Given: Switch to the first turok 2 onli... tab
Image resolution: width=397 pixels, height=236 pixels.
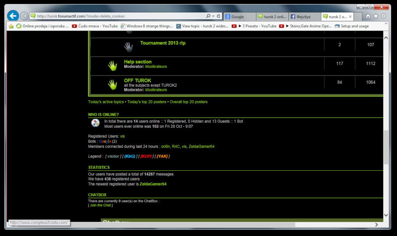Looking at the screenshot, I should click(272, 16).
